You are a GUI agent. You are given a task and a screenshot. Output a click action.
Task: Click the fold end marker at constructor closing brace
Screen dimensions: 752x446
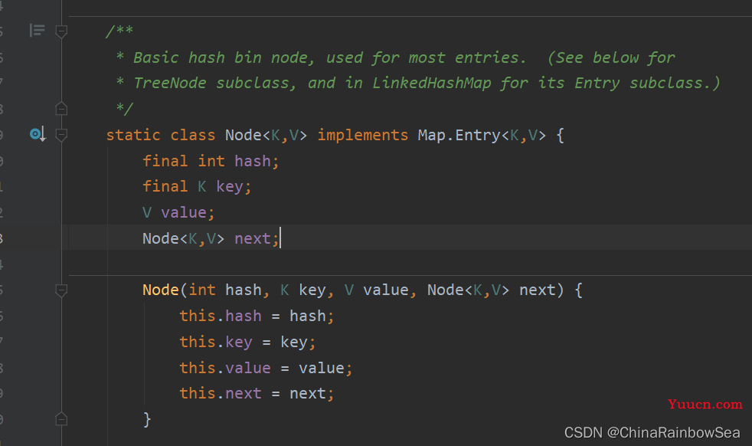click(x=61, y=419)
